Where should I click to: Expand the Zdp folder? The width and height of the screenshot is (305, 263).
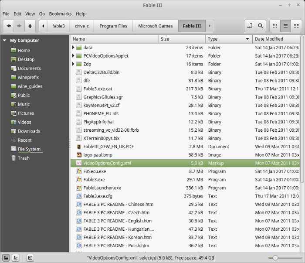click(73, 64)
